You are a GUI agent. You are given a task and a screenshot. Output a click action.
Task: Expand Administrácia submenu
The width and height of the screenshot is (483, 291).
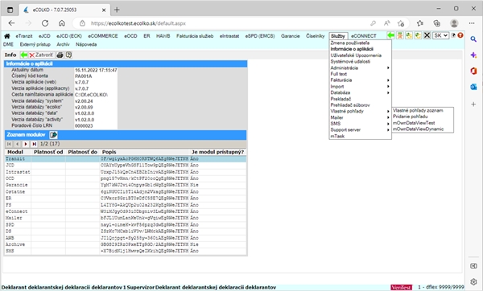[x=360, y=68]
